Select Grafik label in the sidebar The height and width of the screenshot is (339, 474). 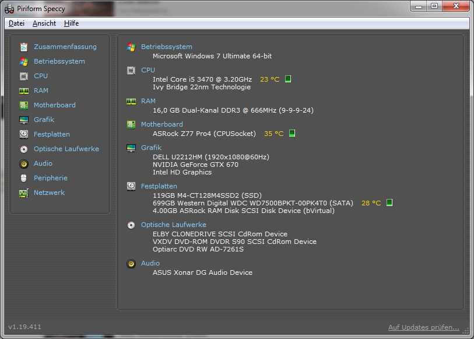point(44,120)
